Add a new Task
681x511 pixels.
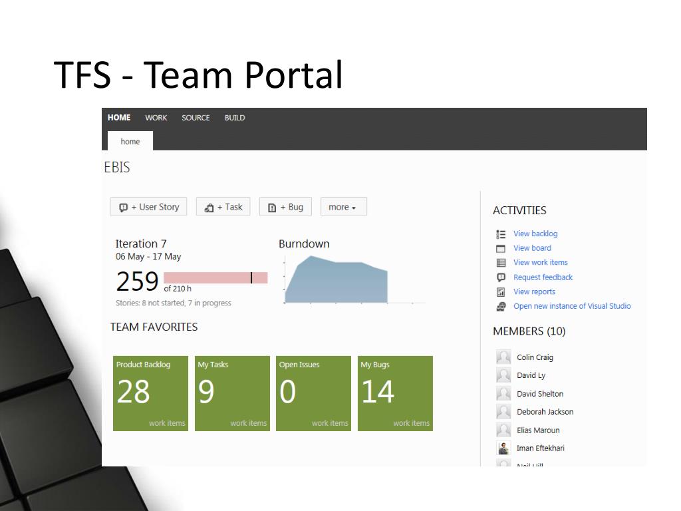tap(223, 207)
